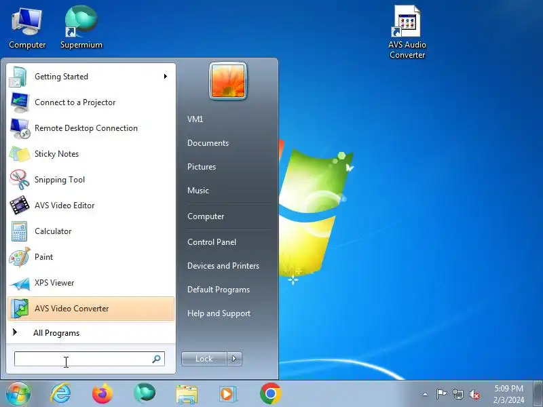Launch Supermium from desktop shortcut
This screenshot has width=543, height=407.
(81, 28)
